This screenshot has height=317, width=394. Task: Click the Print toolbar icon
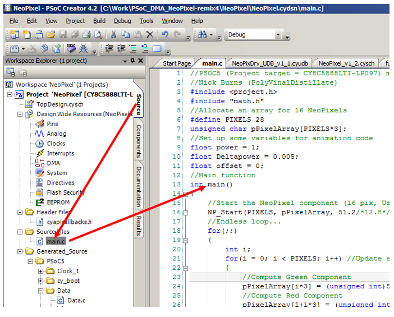tap(86, 34)
